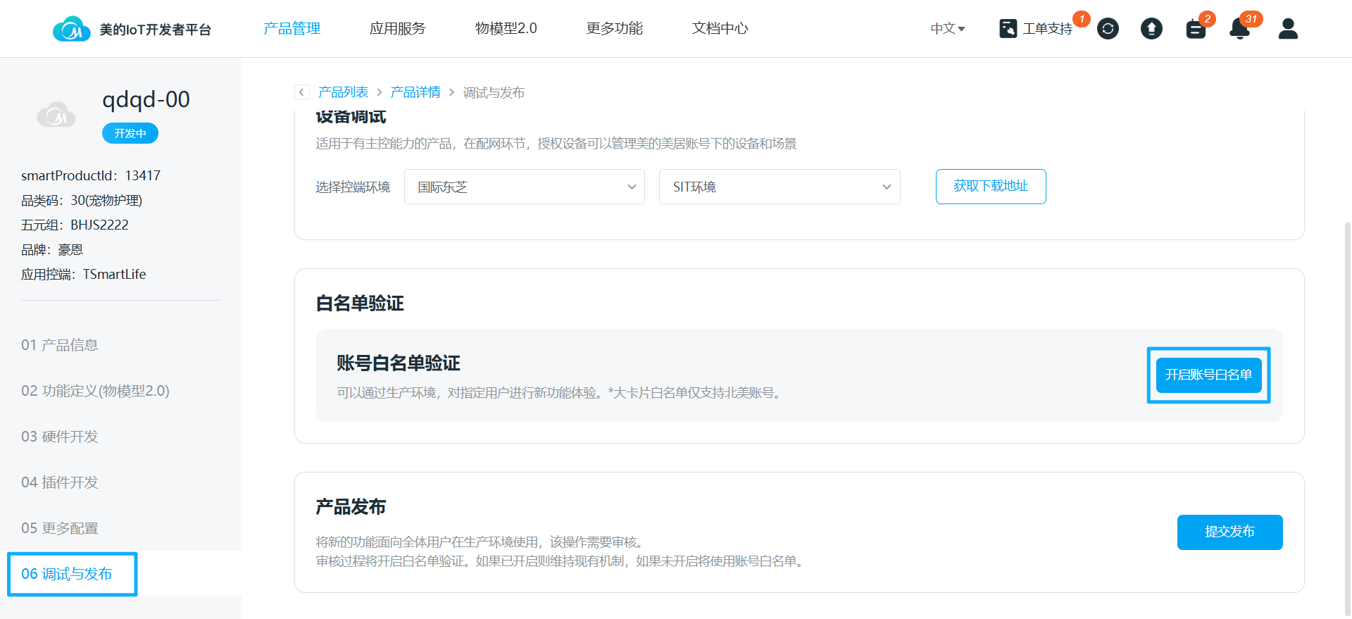Click the Midea IoT platform logo
The height and width of the screenshot is (619, 1352).
71,29
